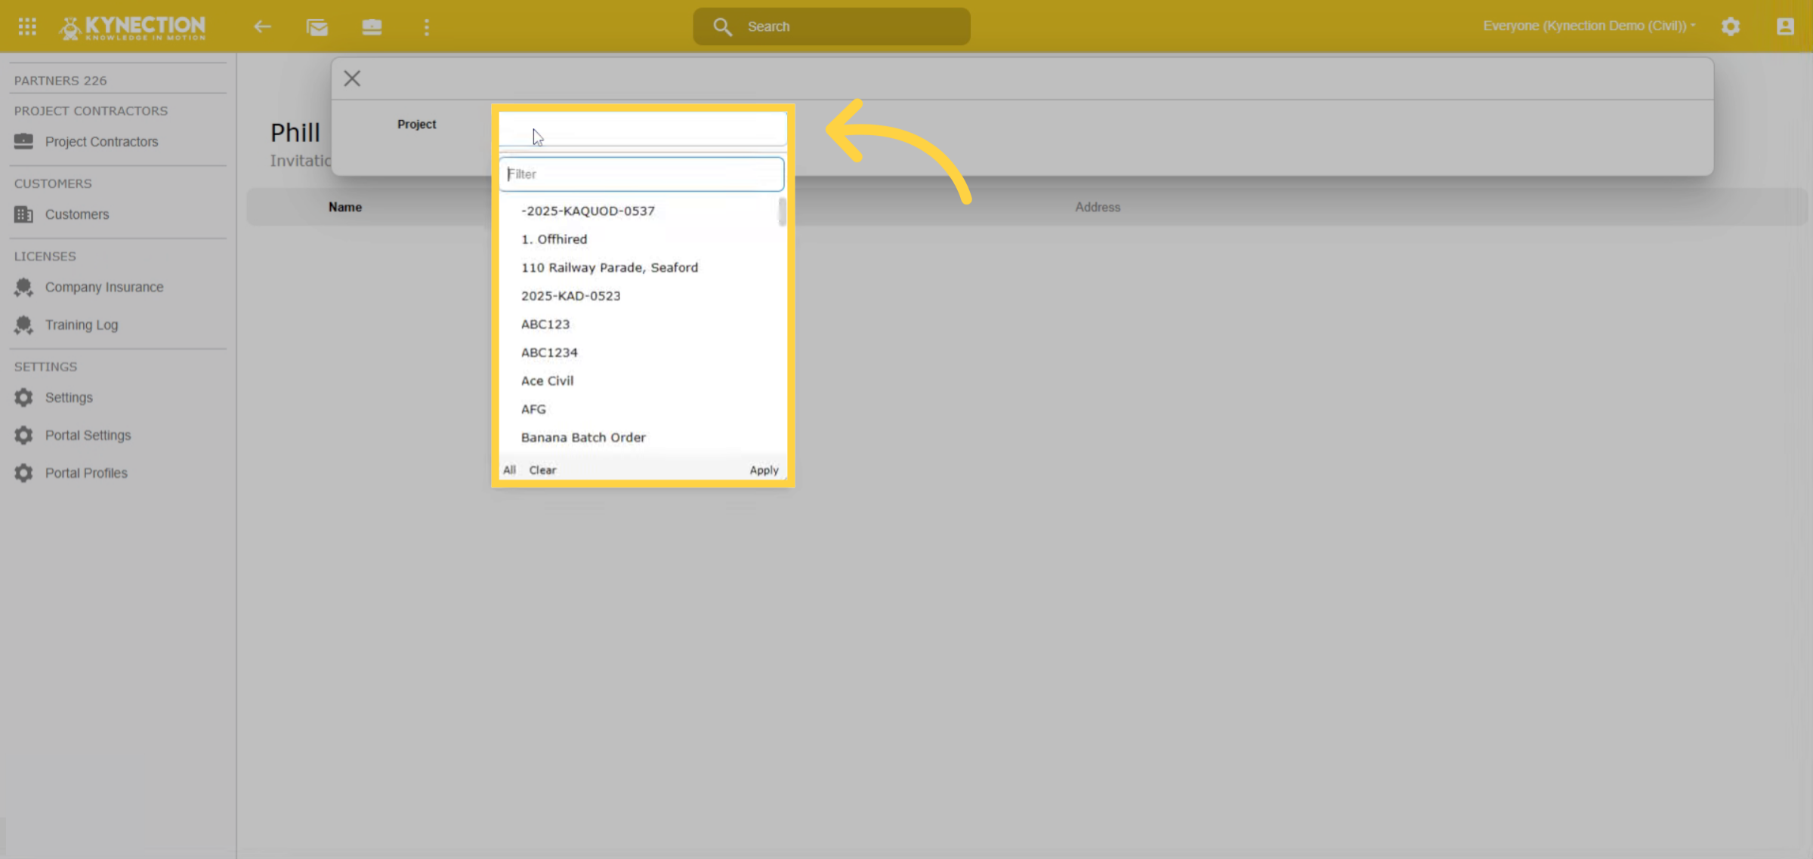1813x859 pixels.
Task: Select the Ace Civil project
Action: pyautogui.click(x=547, y=380)
